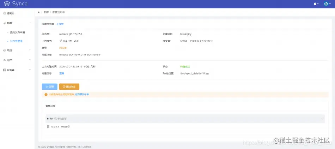The height and width of the screenshot is (149, 335).
Task: Expand the 项目 sidebar menu
Action: [30, 50]
